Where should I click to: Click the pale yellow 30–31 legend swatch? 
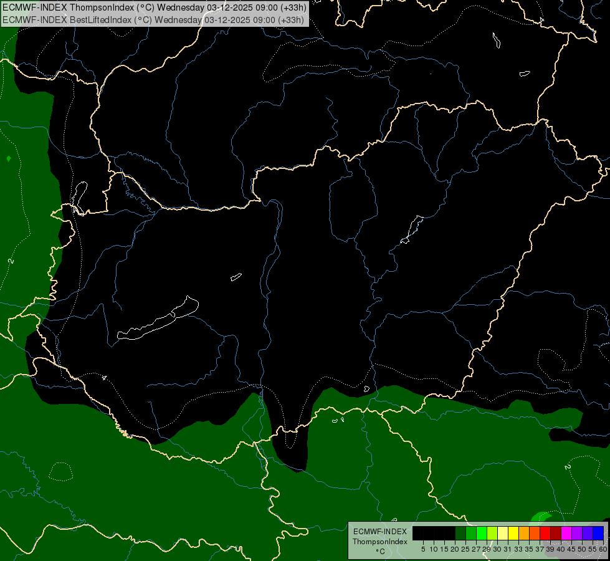coord(503,533)
